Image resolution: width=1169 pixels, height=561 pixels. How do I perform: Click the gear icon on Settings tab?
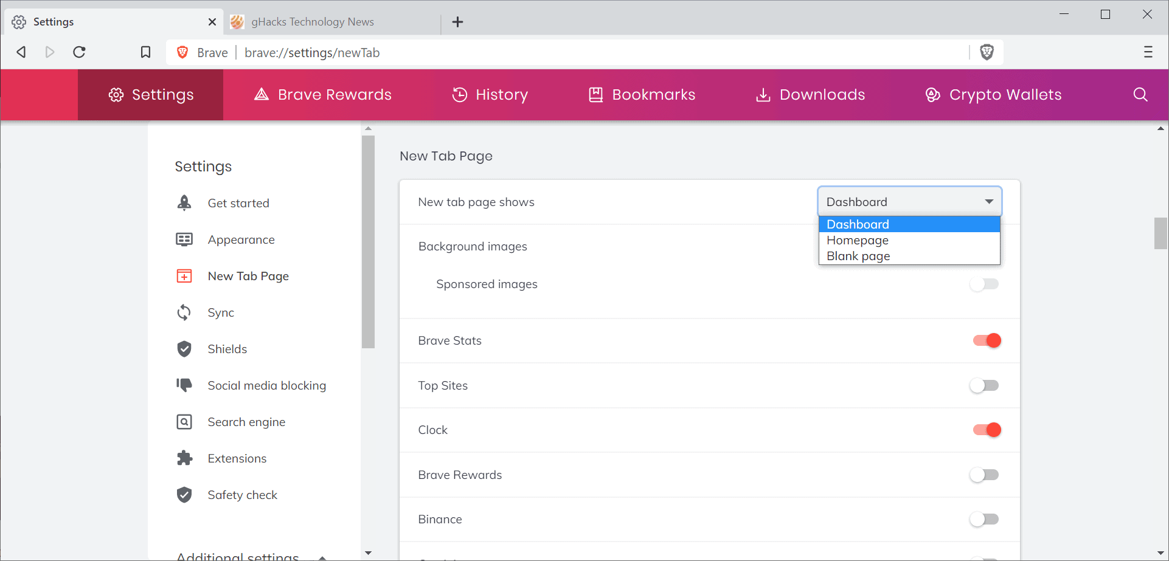coord(19,22)
